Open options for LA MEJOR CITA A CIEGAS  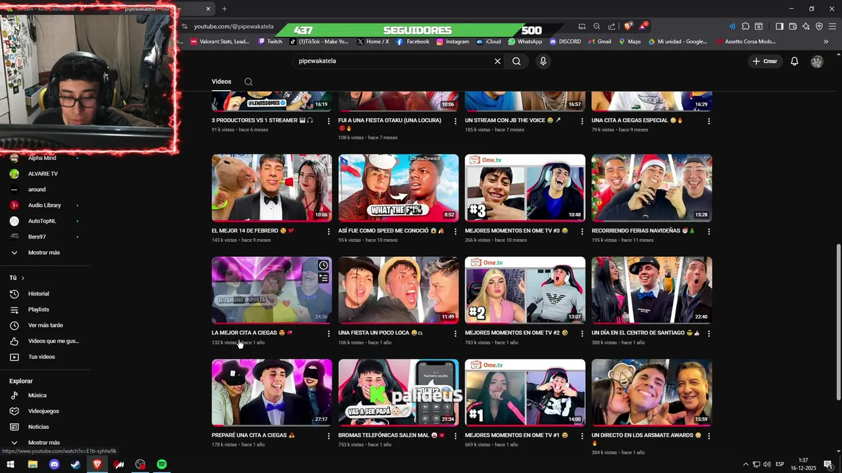(329, 334)
